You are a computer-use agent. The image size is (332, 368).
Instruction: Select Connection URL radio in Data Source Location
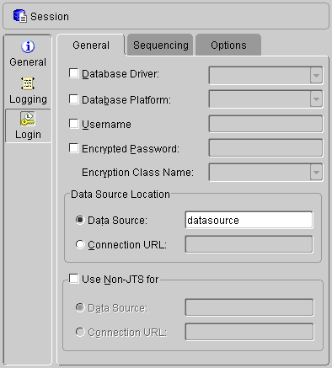pyautogui.click(x=80, y=244)
